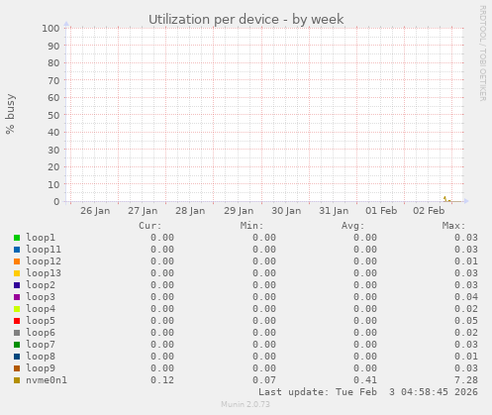Click the loop11 blue legend swatch
492x415 pixels.
tap(17, 250)
